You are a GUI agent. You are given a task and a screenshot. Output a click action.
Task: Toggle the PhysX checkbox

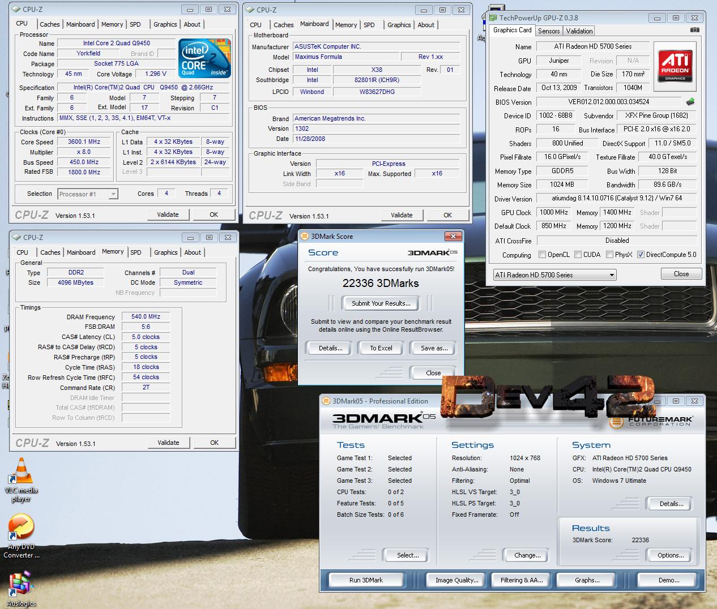[609, 255]
